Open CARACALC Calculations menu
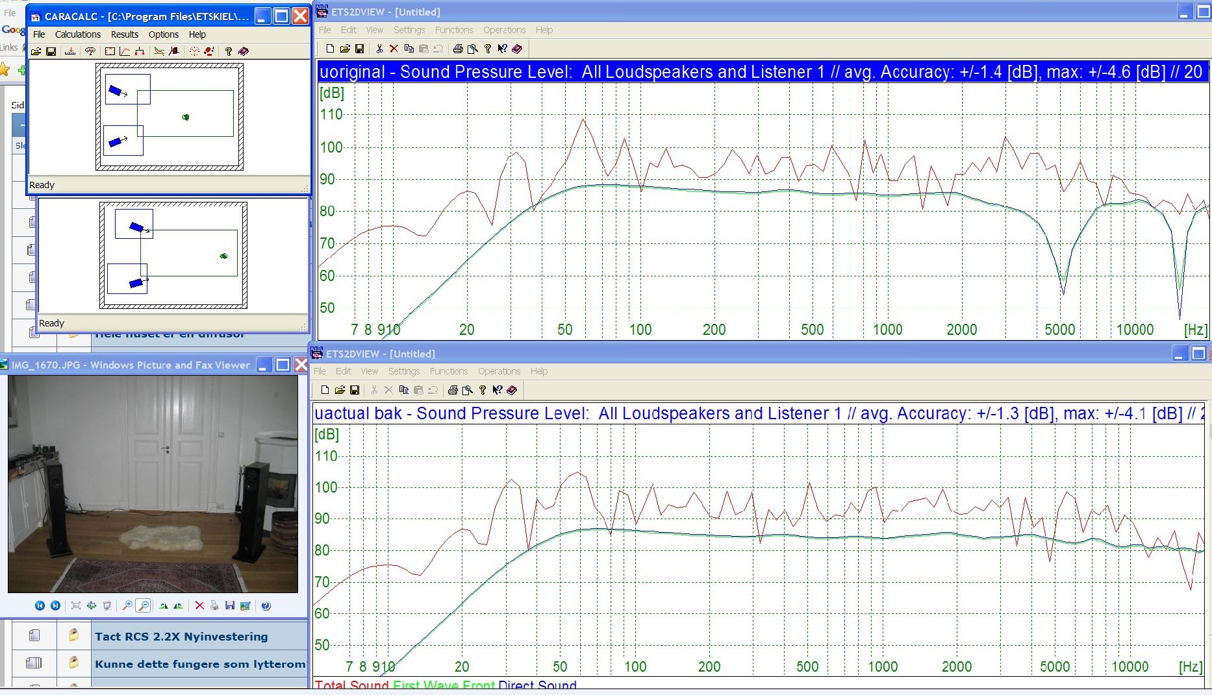 [78, 34]
